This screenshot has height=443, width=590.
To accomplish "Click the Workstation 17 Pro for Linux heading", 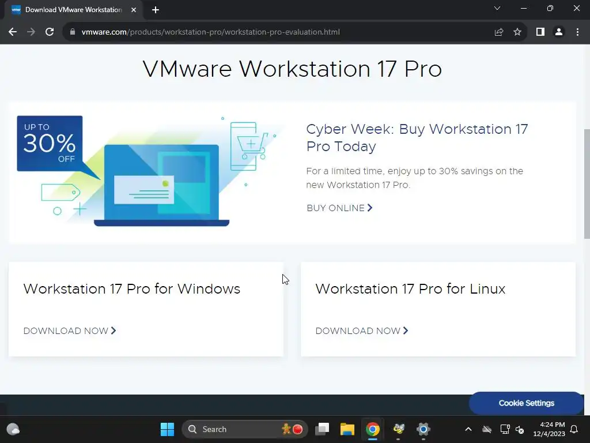I will click(x=410, y=289).
